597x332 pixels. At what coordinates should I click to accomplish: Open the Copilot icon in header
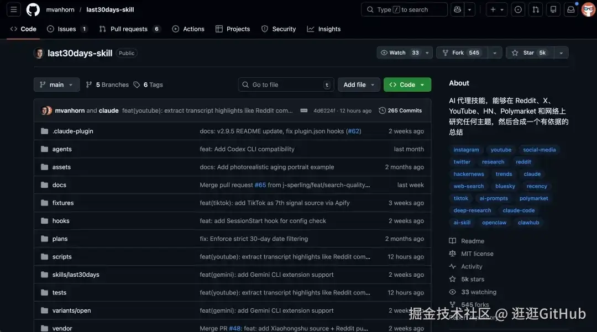pos(457,9)
